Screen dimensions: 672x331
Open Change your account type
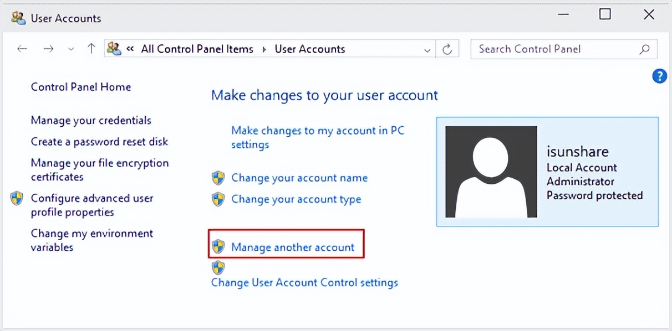296,199
